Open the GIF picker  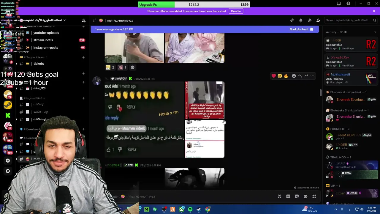point(288,196)
